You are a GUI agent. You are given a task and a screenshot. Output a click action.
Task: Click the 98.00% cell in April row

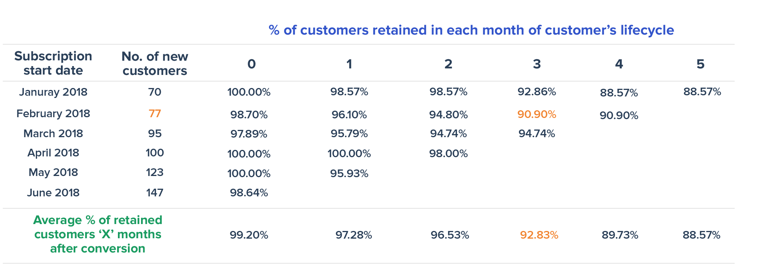tap(448, 154)
